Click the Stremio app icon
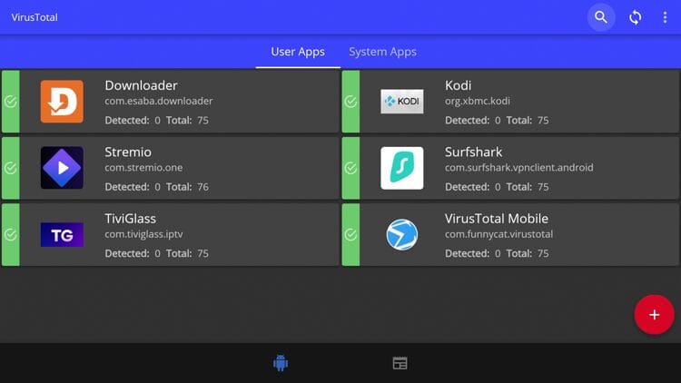The height and width of the screenshot is (383, 681). pyautogui.click(x=62, y=168)
